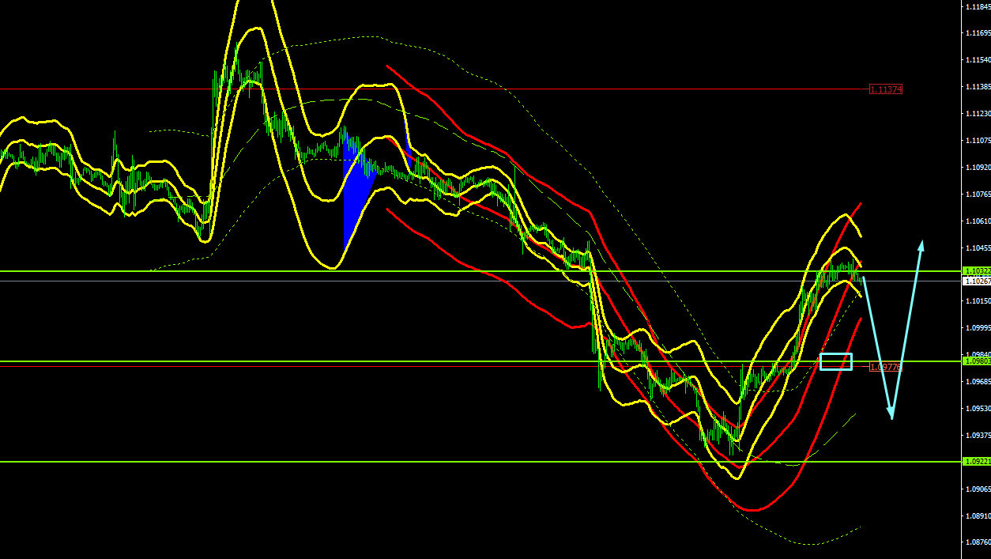Select the green 1.09221 price tag
Viewport: 991px width, 559px height.
point(977,462)
